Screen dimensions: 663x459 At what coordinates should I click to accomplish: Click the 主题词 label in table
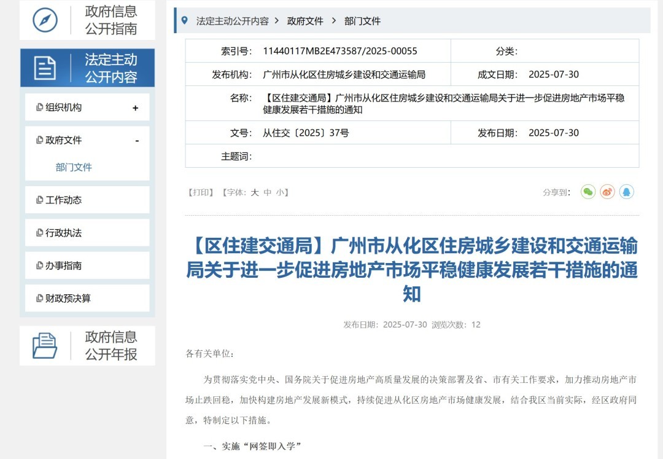point(236,157)
